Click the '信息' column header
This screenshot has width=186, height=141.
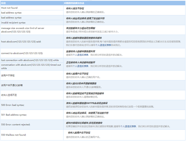pyautogui.click(x=3, y=3)
